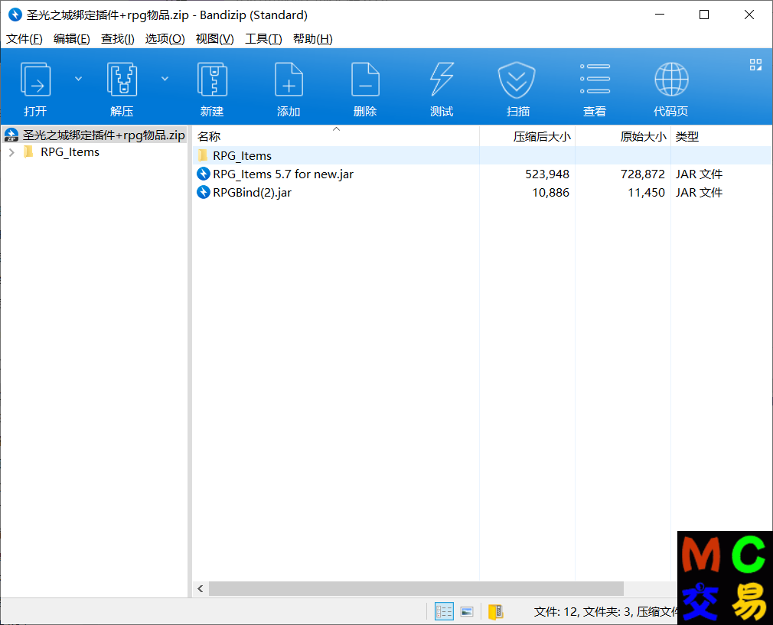Sort by Name (名称) column header
773x625 pixels.
[336, 136]
